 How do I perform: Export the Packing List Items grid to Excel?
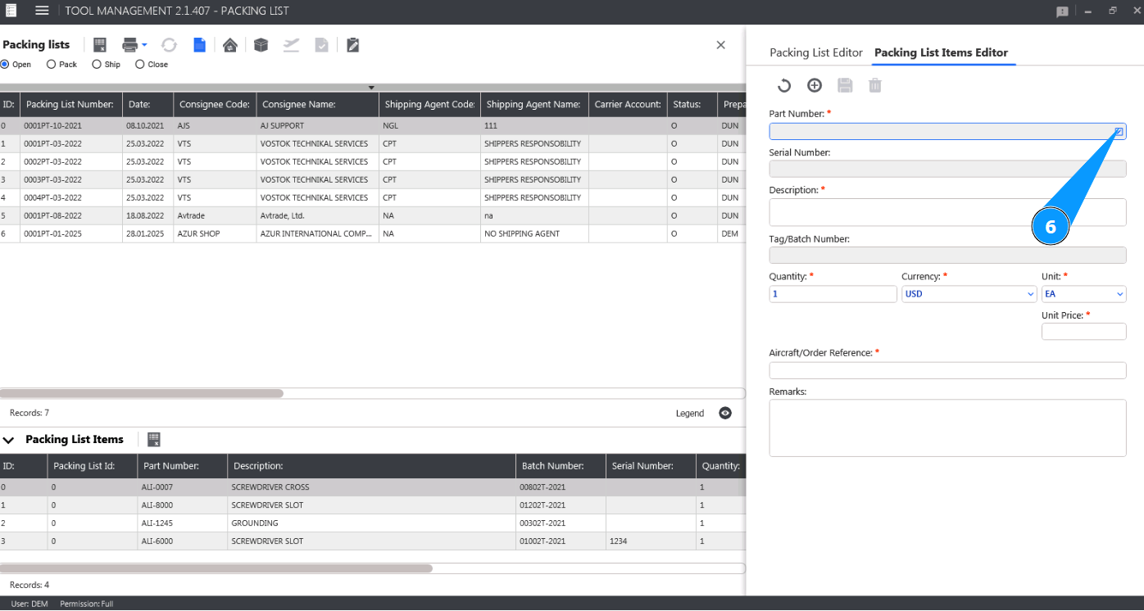[153, 440]
